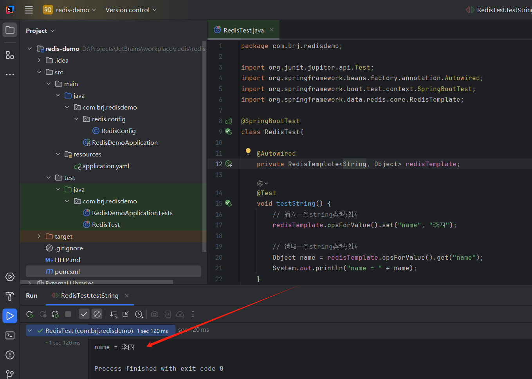Open the Problems tool window
Viewport: 532px width, 379px height.
[x=10, y=355]
